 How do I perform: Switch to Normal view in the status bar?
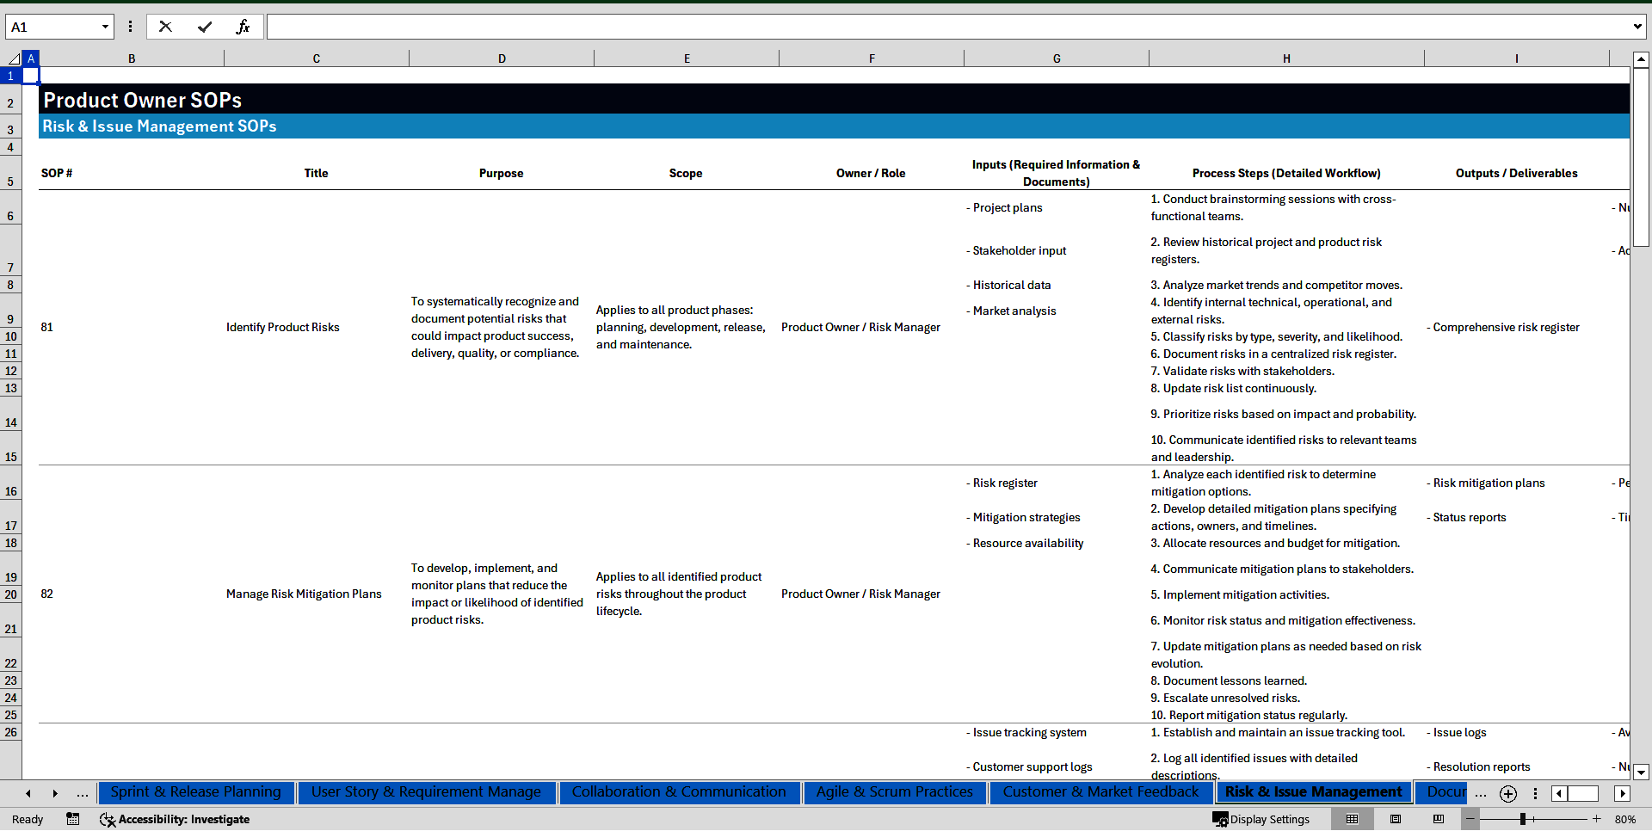click(1352, 819)
